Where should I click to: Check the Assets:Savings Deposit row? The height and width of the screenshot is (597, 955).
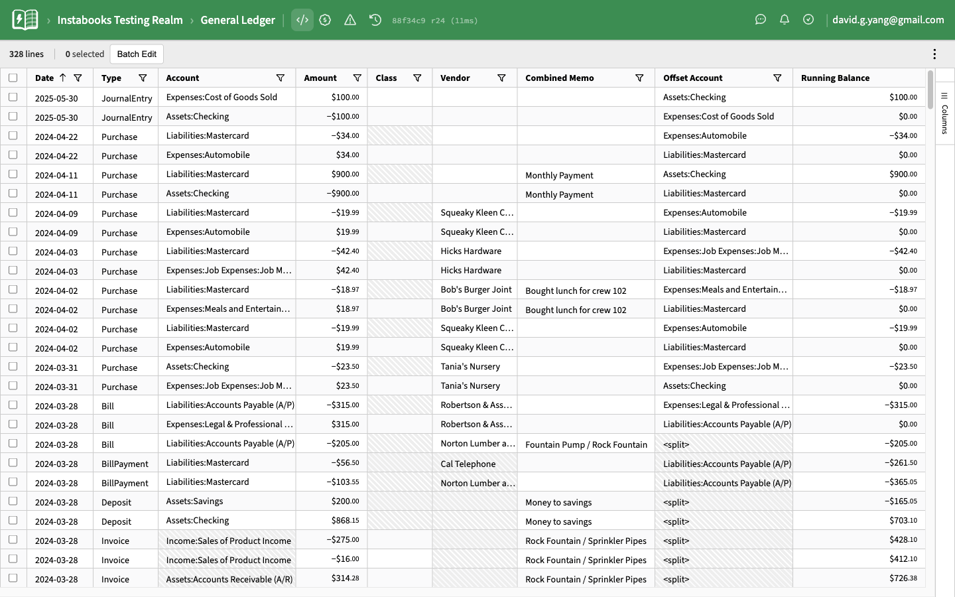pos(13,501)
